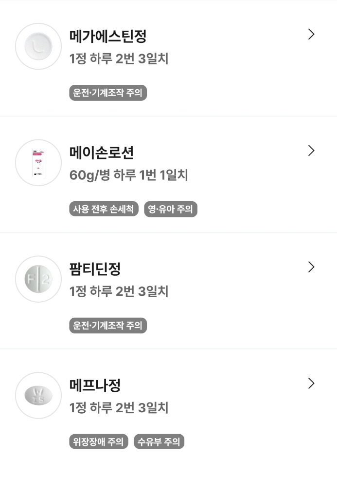Select the 메가에스틴정 medication name

pos(108,36)
